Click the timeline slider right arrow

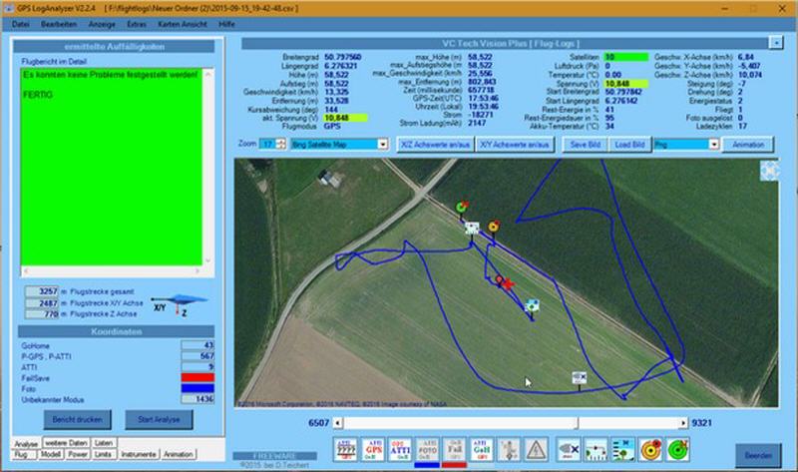(x=683, y=423)
